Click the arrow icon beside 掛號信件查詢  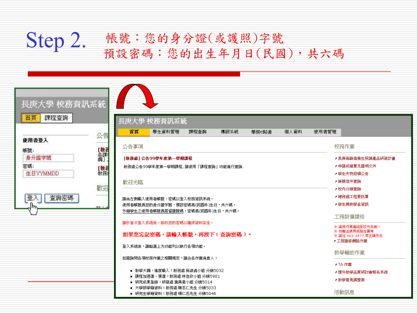336,182
